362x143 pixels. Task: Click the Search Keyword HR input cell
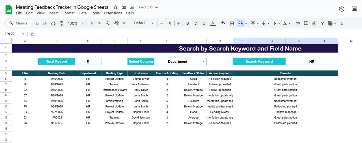pyautogui.click(x=312, y=62)
